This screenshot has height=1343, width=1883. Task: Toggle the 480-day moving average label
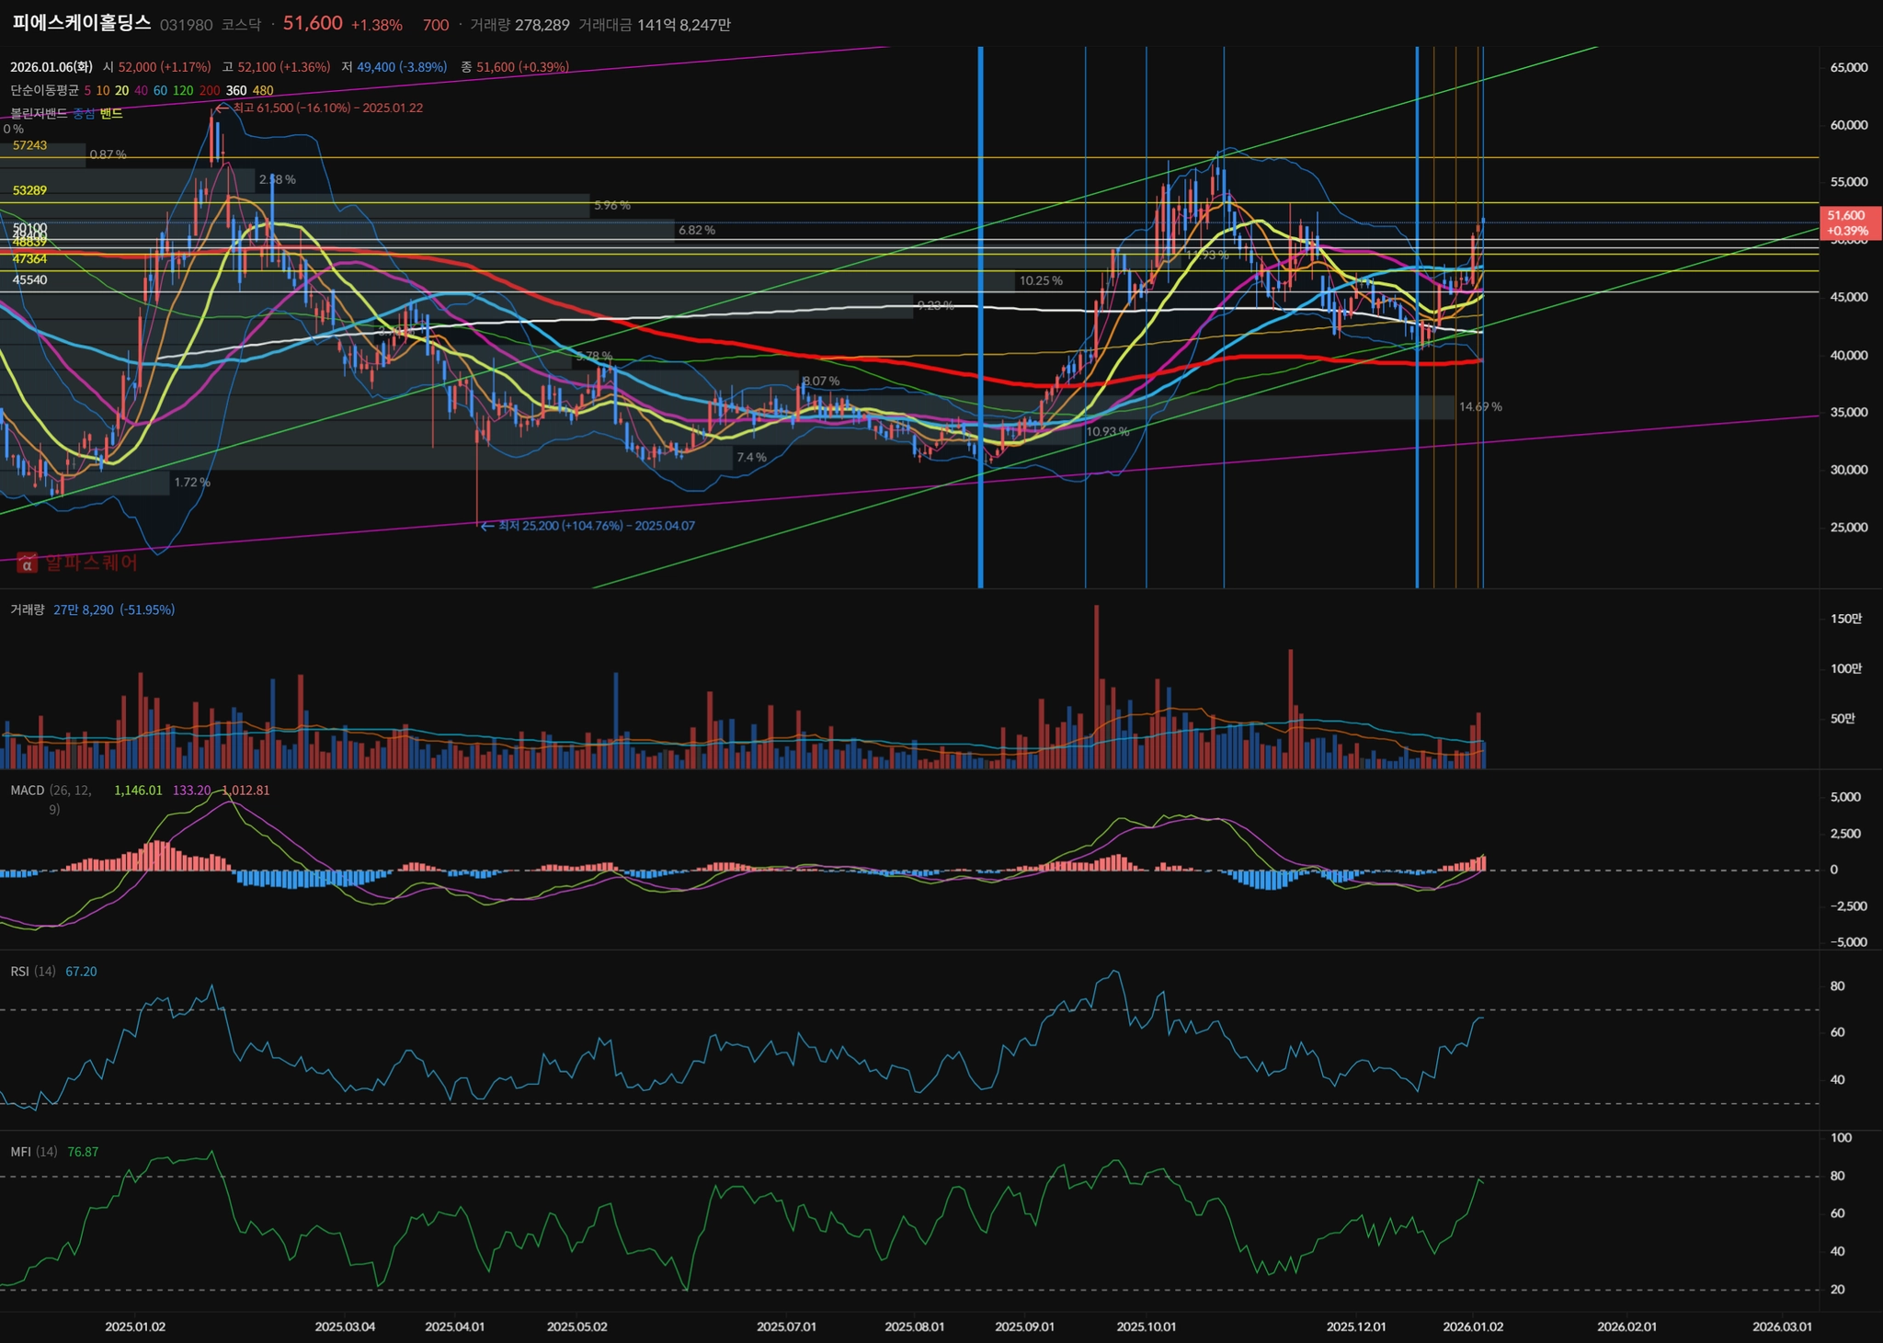point(263,90)
